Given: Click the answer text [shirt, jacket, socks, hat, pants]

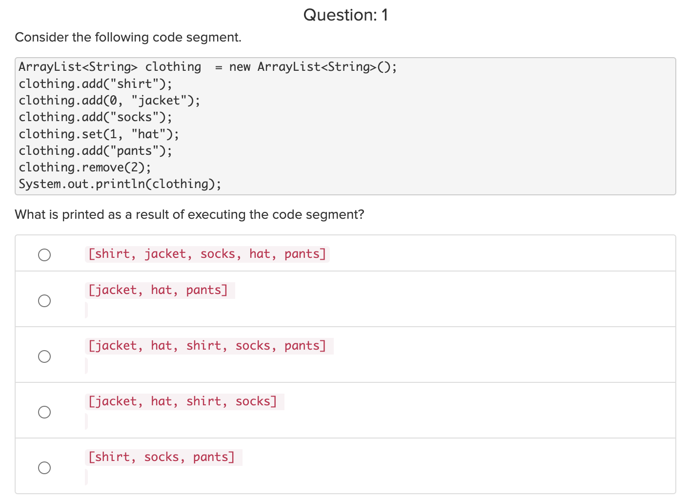Looking at the screenshot, I should pos(207,253).
